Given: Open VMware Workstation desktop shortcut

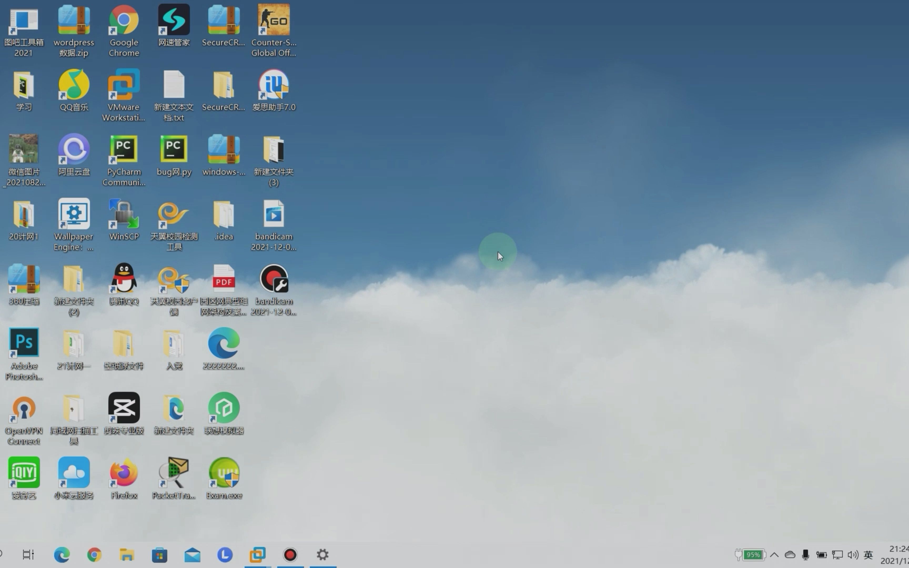Looking at the screenshot, I should point(124,95).
